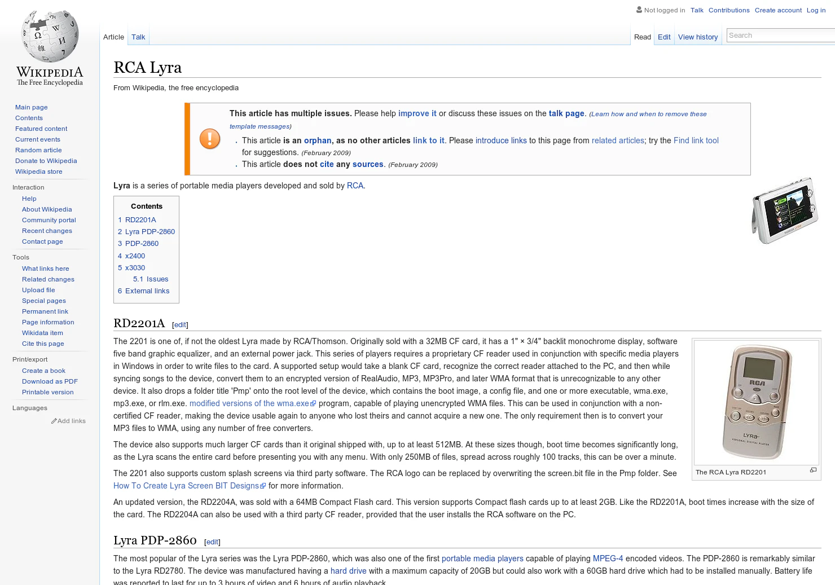Image resolution: width=835 pixels, height=585 pixels.
Task: Click the not-logged-in user icon
Action: click(x=639, y=10)
